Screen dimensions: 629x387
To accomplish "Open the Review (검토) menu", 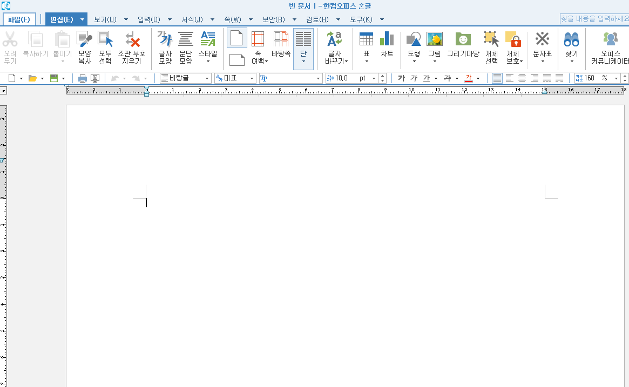I will click(317, 19).
